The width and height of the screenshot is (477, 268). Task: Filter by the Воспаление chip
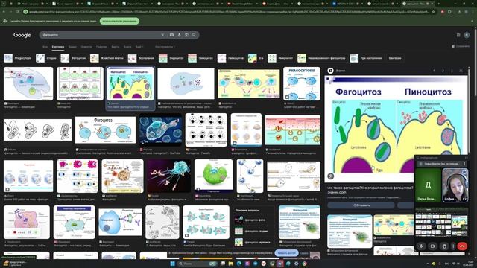[142, 58]
